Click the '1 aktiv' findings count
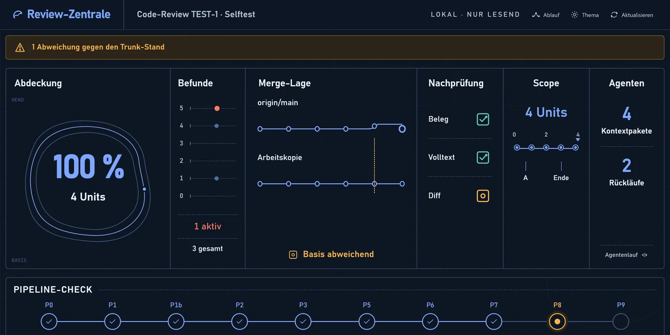Image resolution: width=670 pixels, height=335 pixels. click(x=208, y=227)
